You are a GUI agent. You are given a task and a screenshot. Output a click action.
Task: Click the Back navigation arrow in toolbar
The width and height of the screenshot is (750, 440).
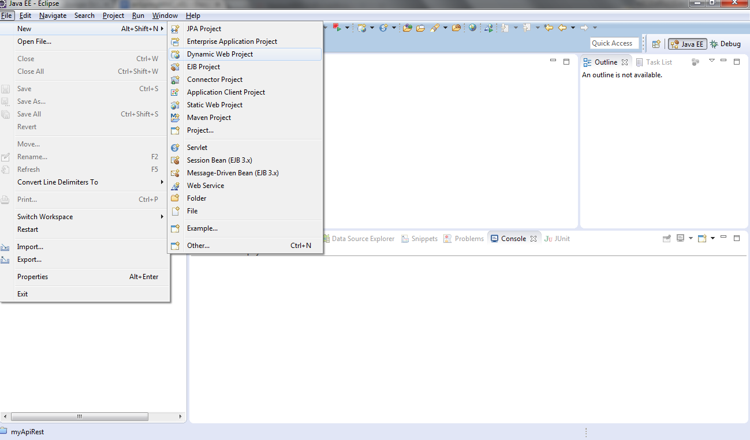coord(562,27)
